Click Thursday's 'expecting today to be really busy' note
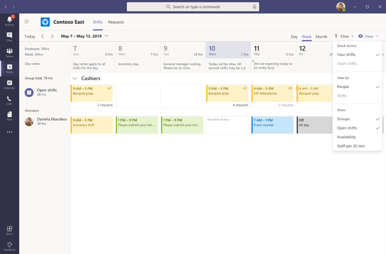The height and width of the screenshot is (254, 386). point(273,66)
